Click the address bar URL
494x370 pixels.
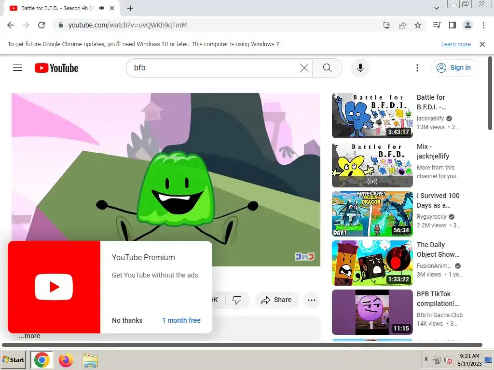[x=127, y=25]
